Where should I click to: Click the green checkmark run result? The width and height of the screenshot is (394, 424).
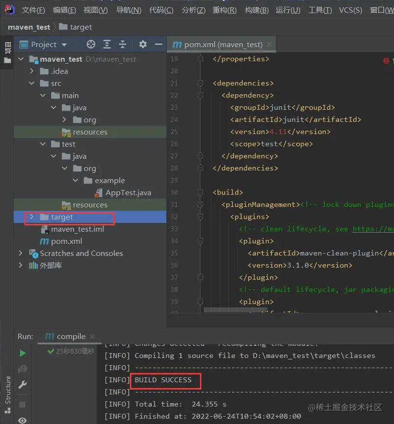pyautogui.click(x=51, y=351)
